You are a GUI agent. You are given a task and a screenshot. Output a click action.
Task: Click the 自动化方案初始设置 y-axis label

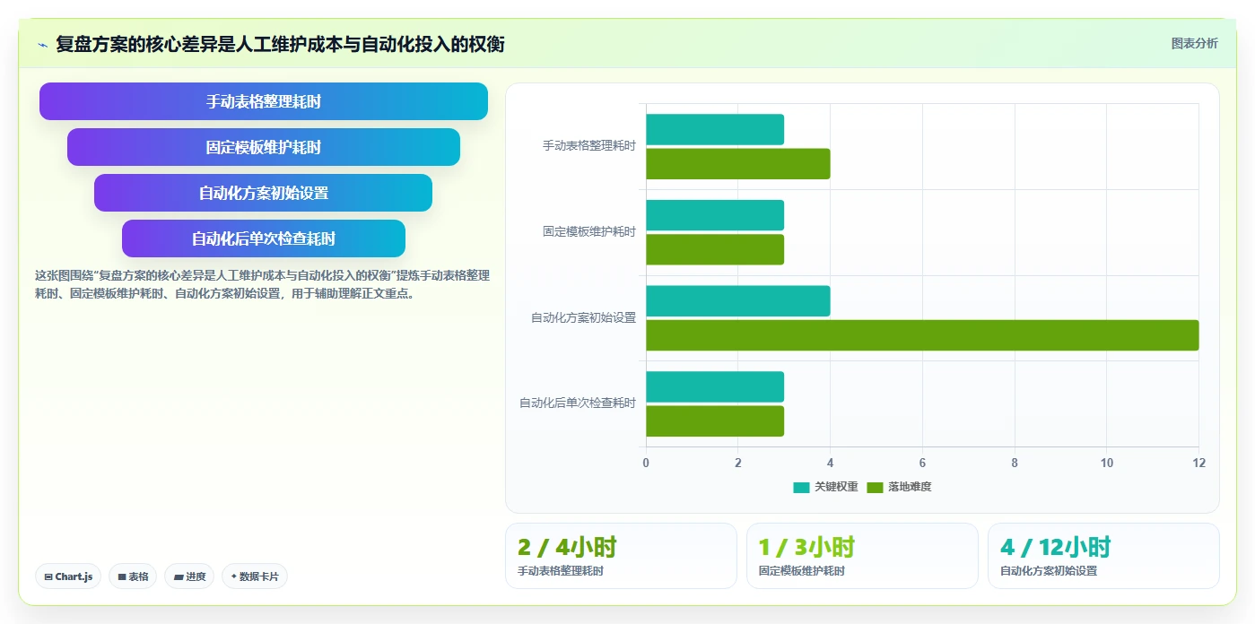[x=583, y=317]
